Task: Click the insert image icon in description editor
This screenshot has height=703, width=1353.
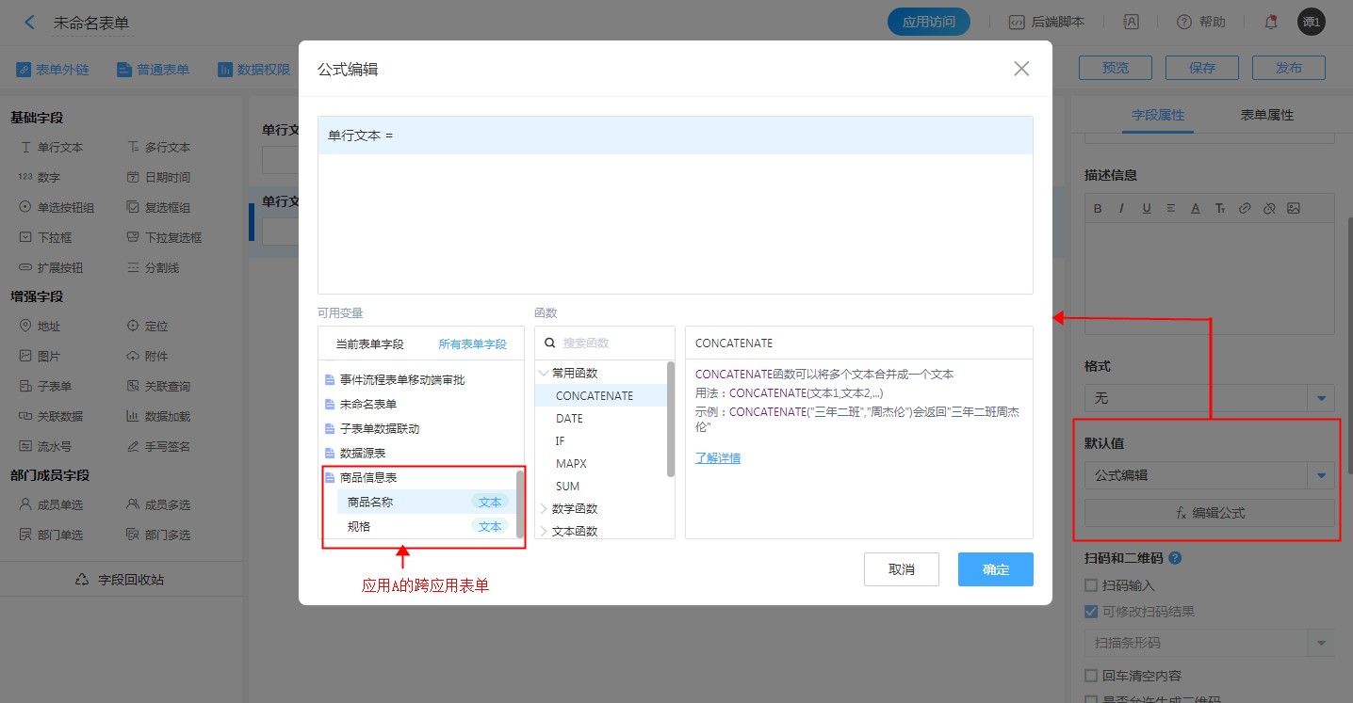Action: pyautogui.click(x=1294, y=208)
